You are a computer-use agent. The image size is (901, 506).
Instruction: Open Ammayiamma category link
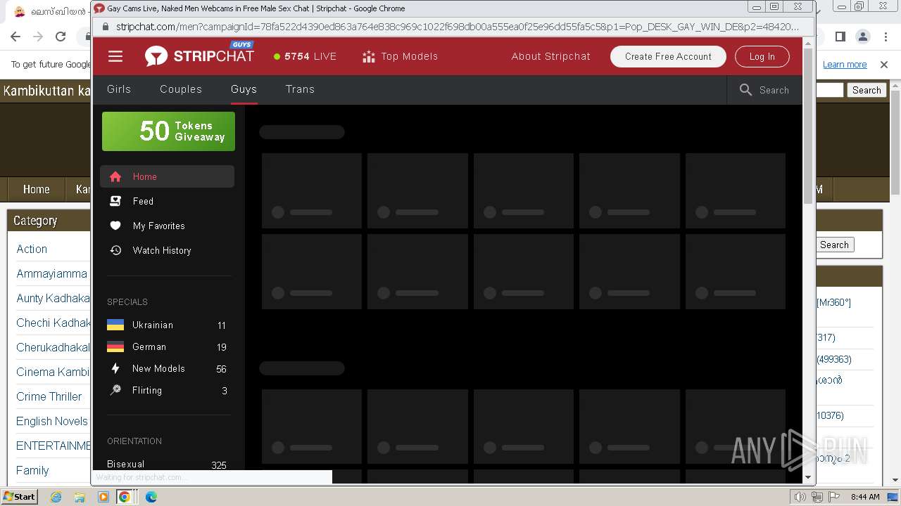click(x=52, y=273)
